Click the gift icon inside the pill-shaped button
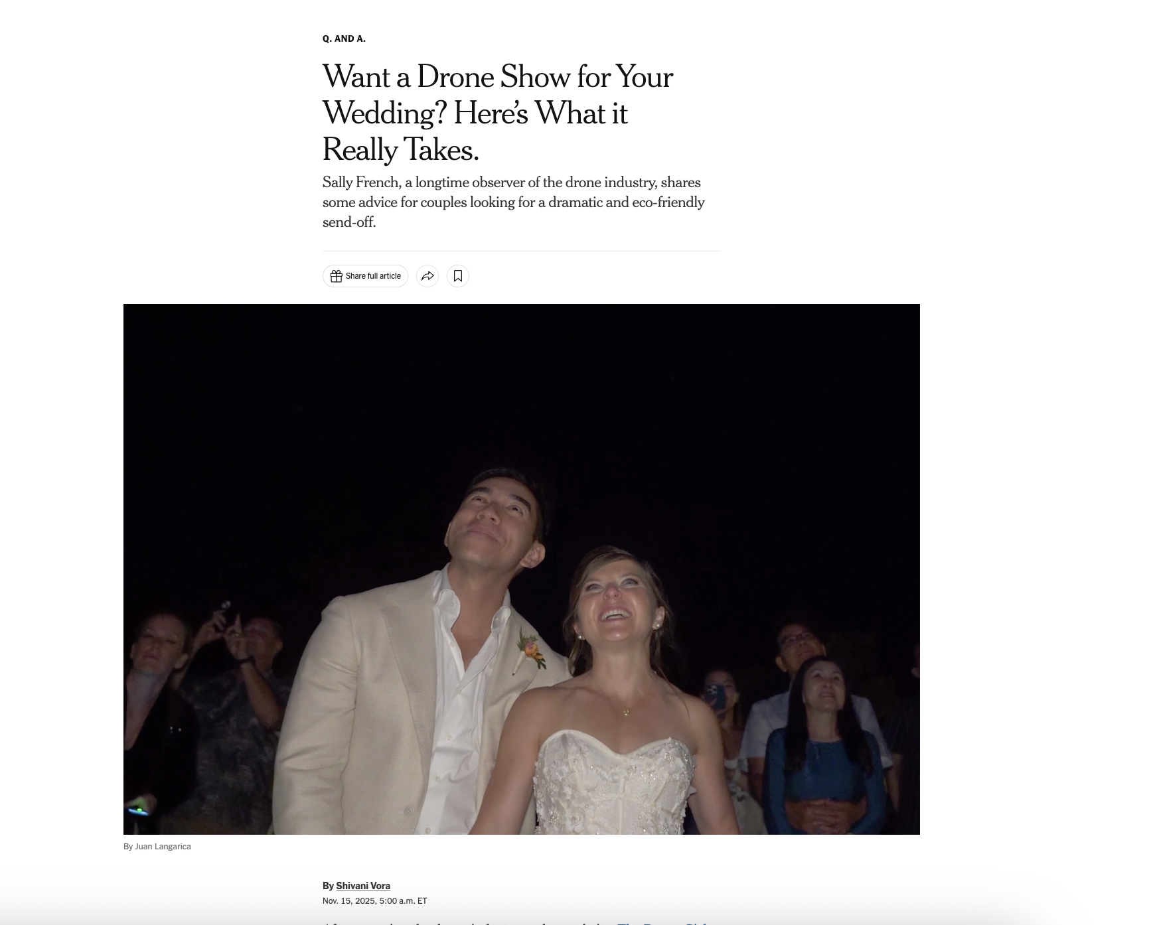The width and height of the screenshot is (1155, 925). [337, 276]
